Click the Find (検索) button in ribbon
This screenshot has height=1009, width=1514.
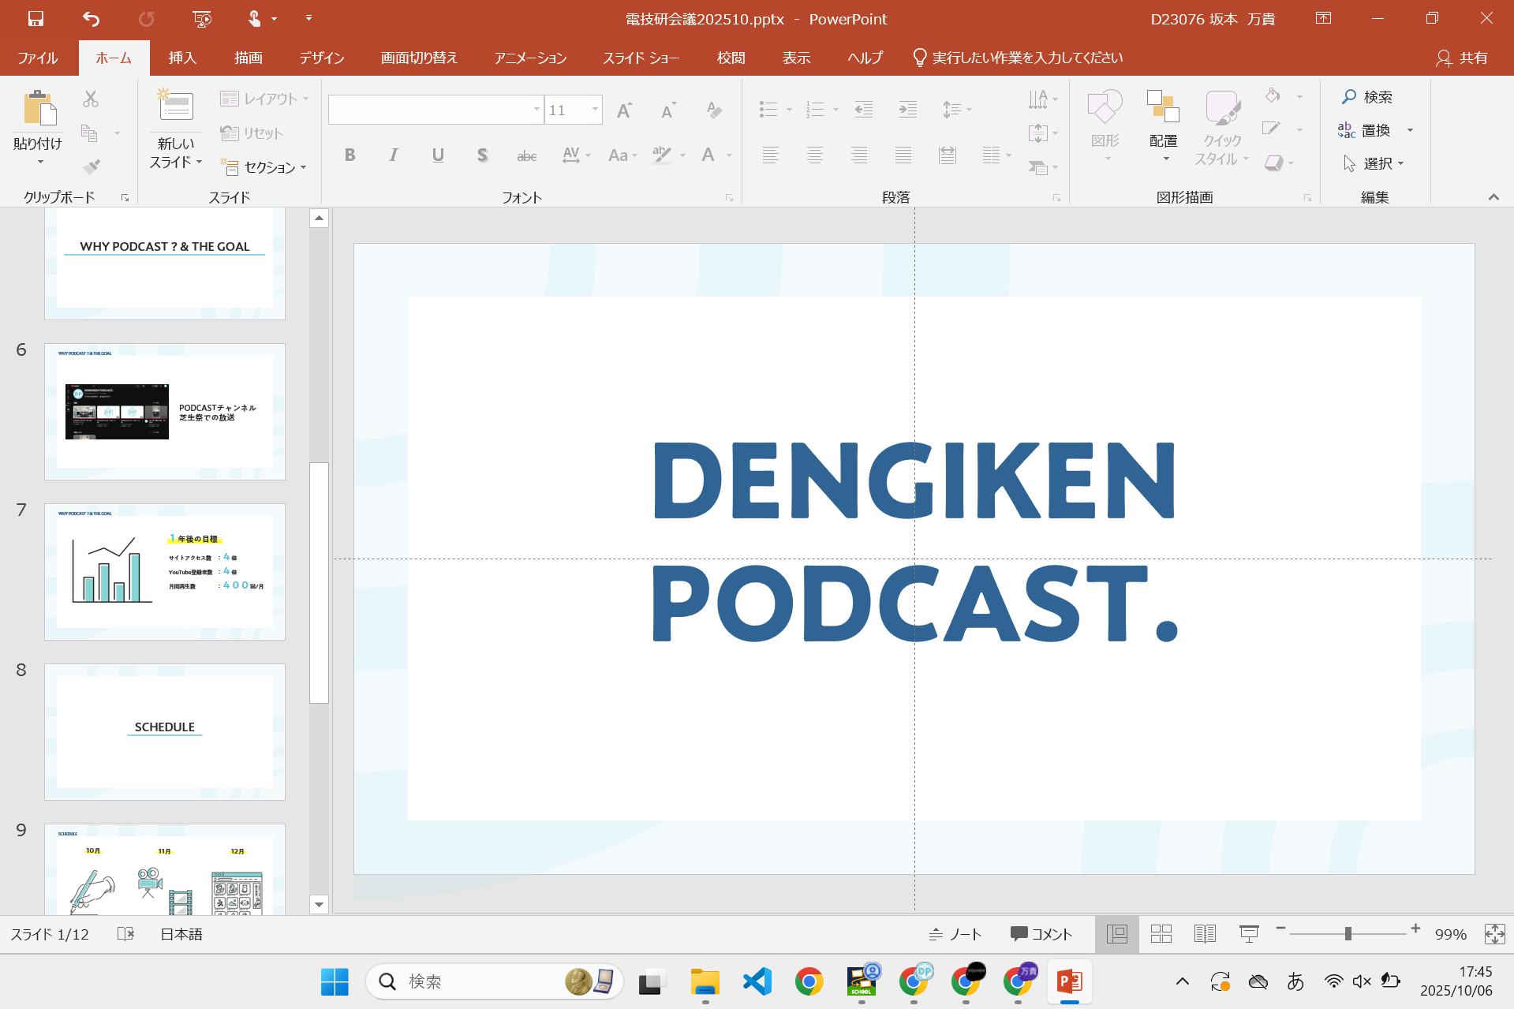pos(1367,97)
